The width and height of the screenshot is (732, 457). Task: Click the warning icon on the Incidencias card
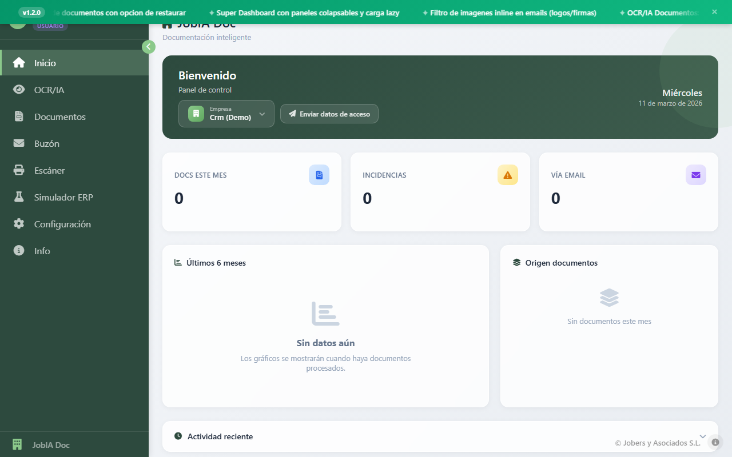[507, 175]
